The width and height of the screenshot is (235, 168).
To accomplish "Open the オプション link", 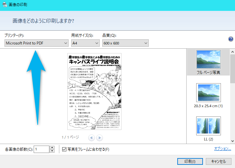I will point(222,148).
